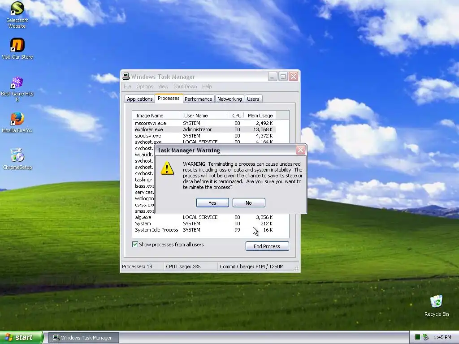Click the Task Manager title bar icon
The width and height of the screenshot is (459, 344).
[x=126, y=76]
